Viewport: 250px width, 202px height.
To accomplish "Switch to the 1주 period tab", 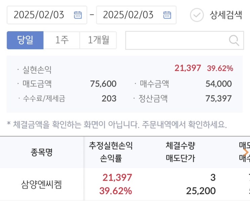I will coord(62,40).
